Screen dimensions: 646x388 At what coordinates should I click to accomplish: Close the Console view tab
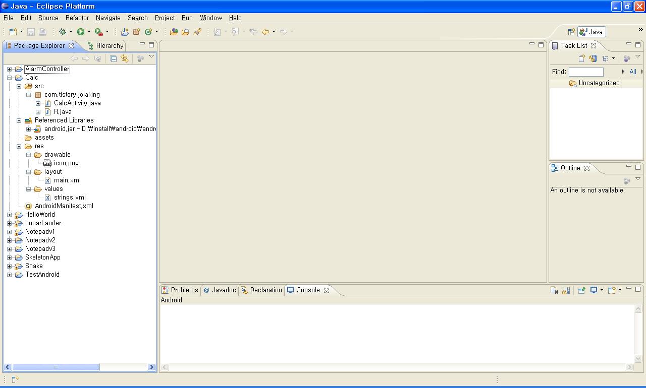click(x=327, y=290)
